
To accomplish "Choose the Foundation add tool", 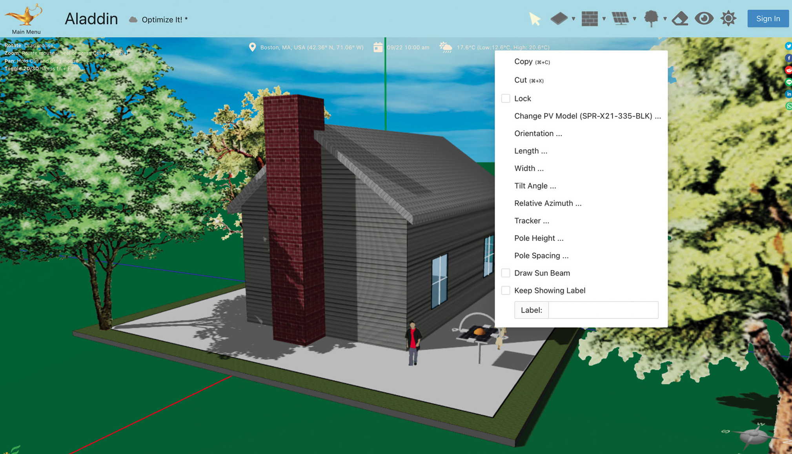I will (x=559, y=18).
